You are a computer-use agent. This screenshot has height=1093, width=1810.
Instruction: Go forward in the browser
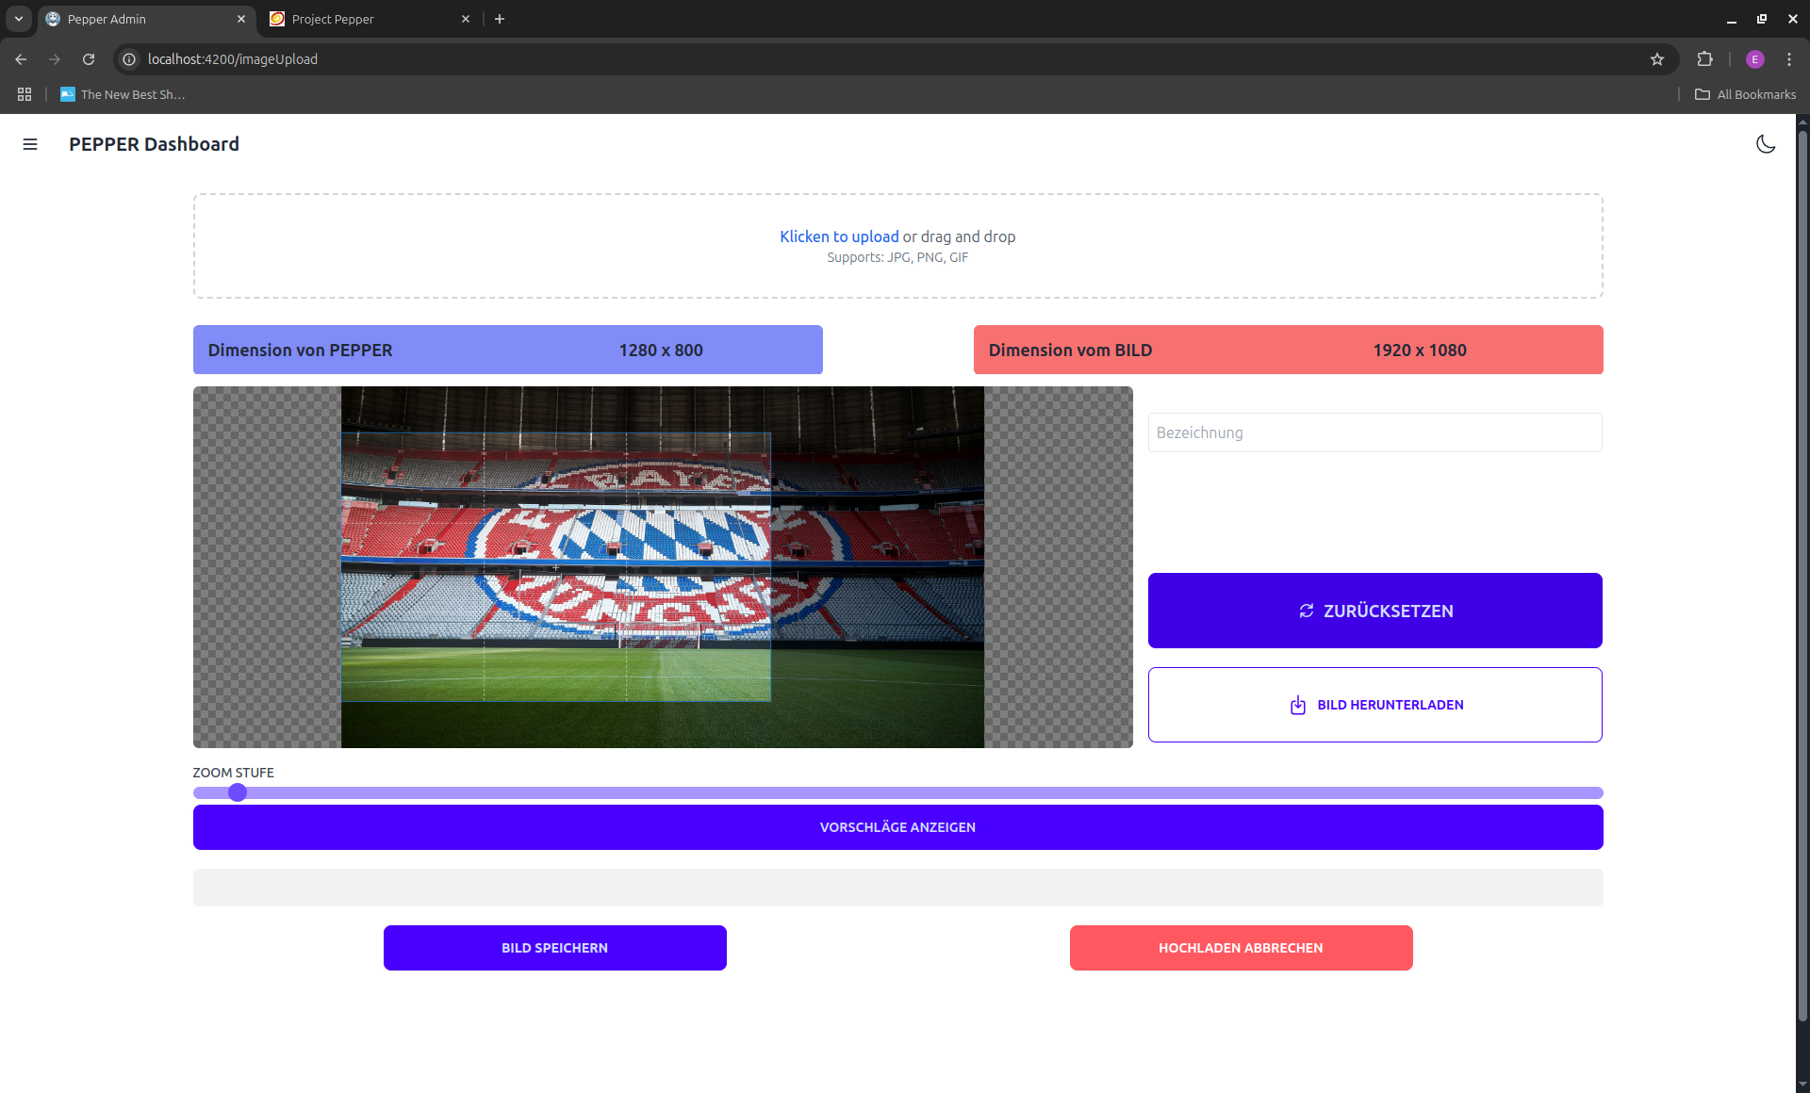click(x=55, y=59)
